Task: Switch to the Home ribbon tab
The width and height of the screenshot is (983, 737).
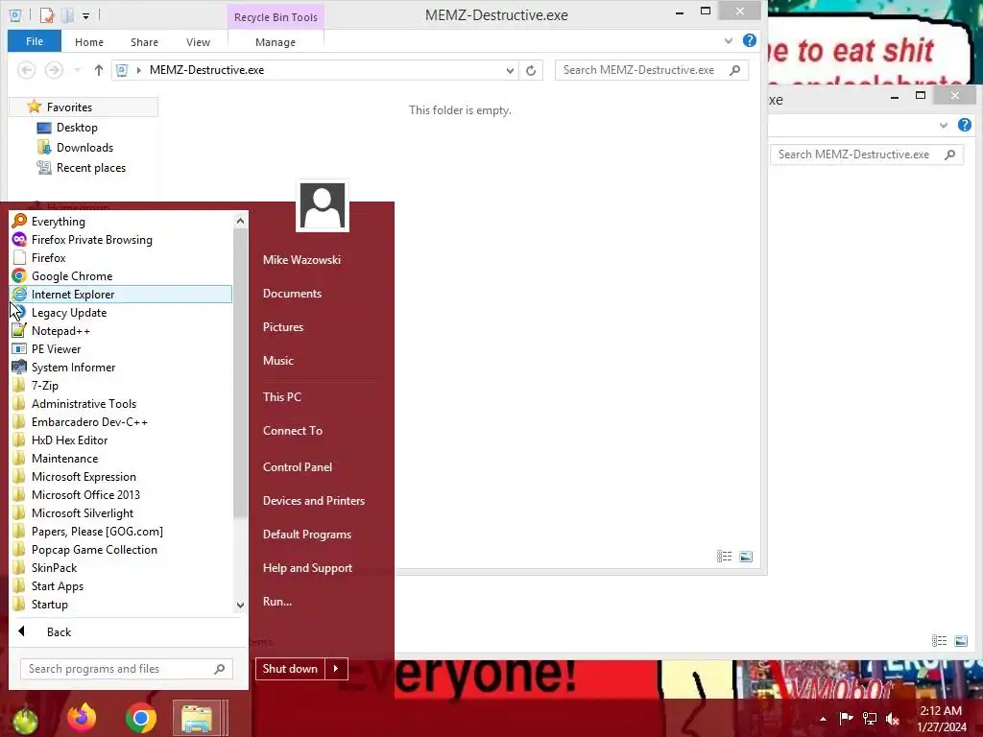Action: click(89, 42)
